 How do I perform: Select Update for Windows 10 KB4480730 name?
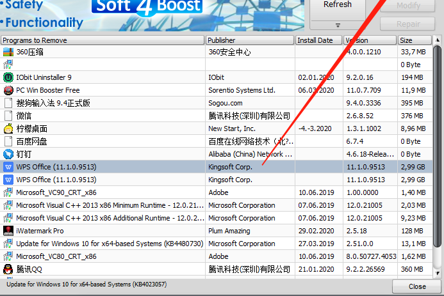coord(110,244)
